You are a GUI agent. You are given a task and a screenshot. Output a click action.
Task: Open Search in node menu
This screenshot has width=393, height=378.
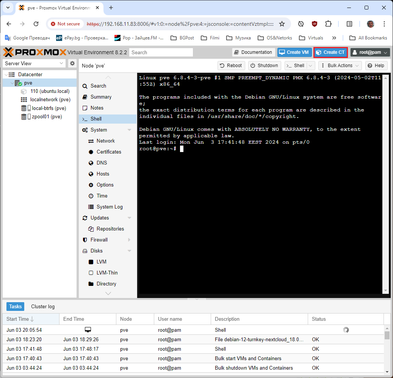click(x=108, y=86)
